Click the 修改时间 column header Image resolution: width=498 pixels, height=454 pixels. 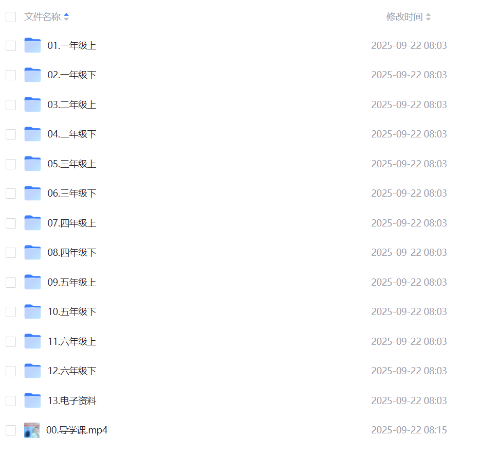[x=404, y=17]
